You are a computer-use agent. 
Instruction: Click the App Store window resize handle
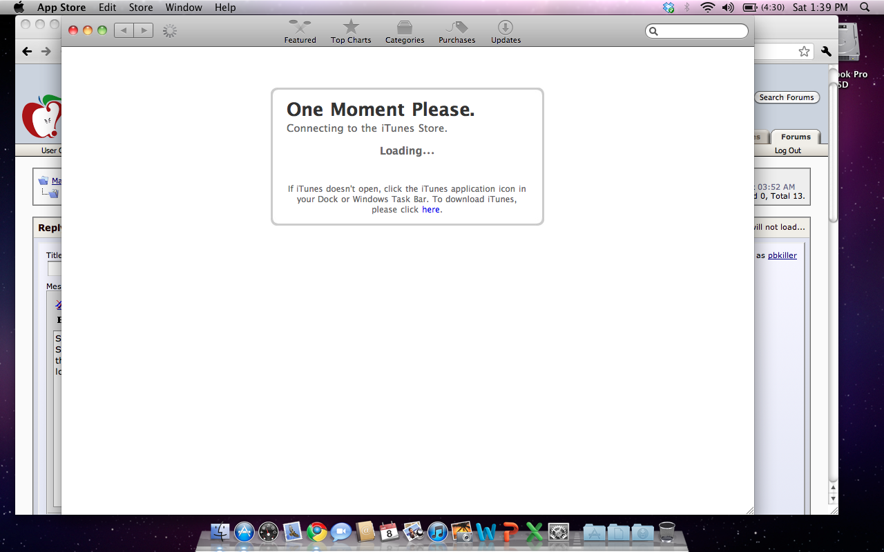[749, 510]
